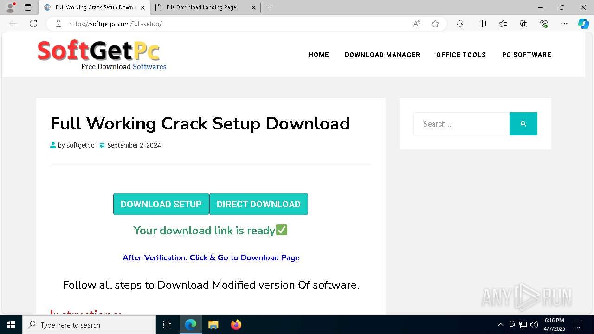Click the taskbar search box

tap(89, 325)
